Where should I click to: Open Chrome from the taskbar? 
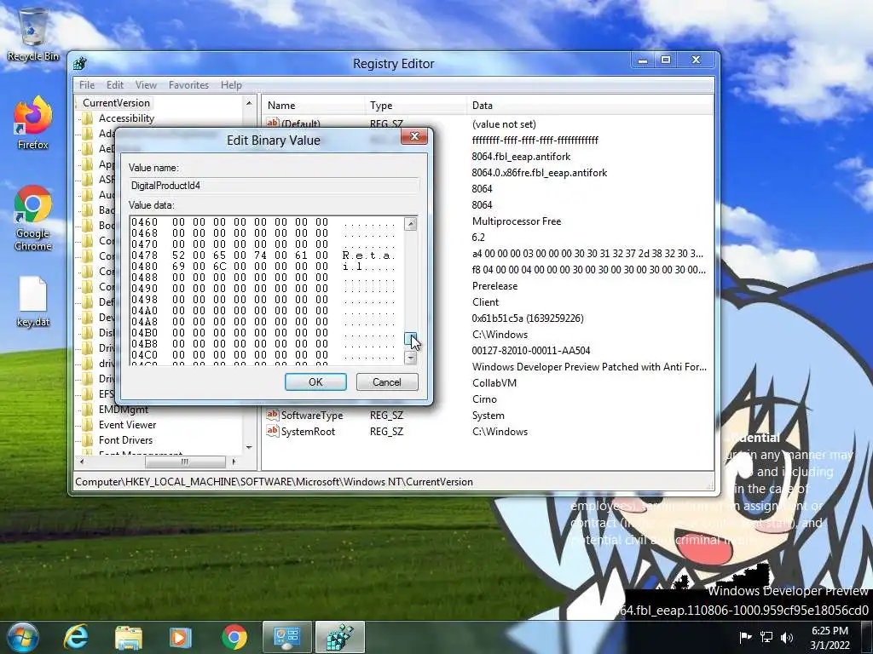pyautogui.click(x=234, y=637)
